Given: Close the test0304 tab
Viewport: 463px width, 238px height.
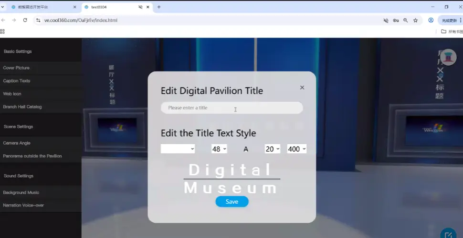Looking at the screenshot, I should [x=148, y=7].
